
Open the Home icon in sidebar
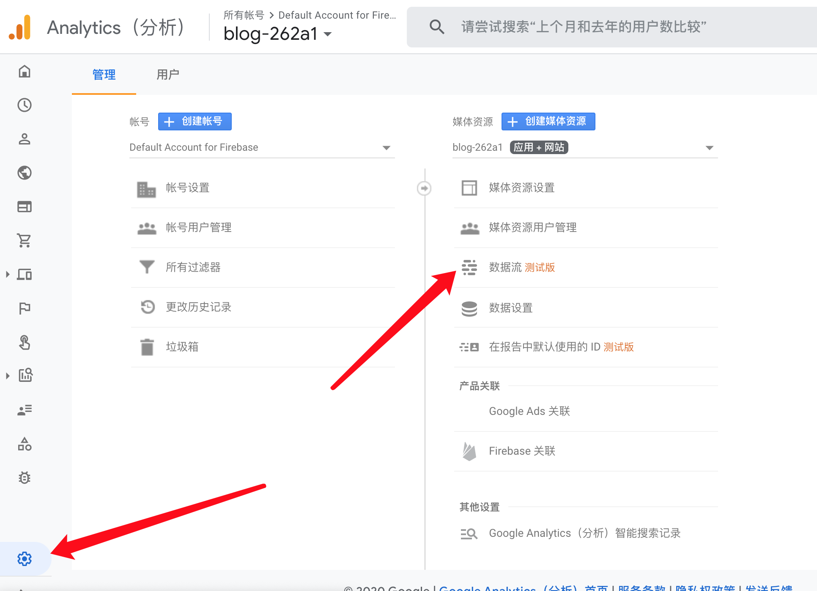[x=25, y=71]
